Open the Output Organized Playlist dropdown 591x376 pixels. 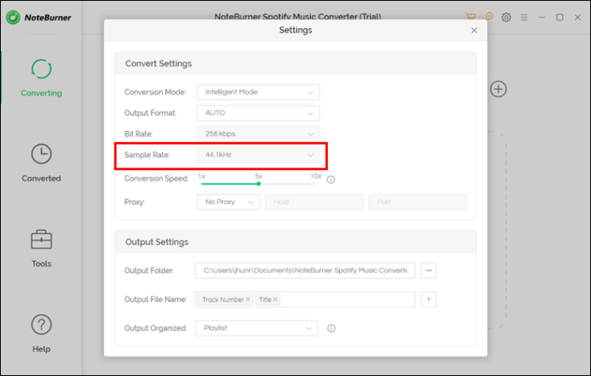tap(257, 328)
